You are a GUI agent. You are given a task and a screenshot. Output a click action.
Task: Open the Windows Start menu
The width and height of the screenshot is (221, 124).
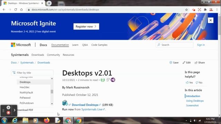coord(4,121)
